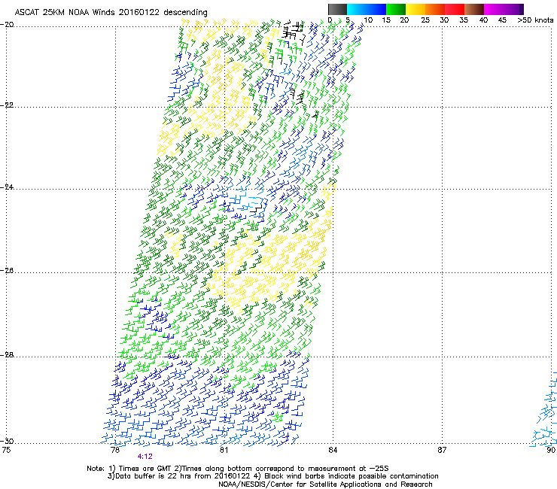Click the red 30-35 knots legend segment
The width and height of the screenshot is (557, 489).
coord(455,9)
